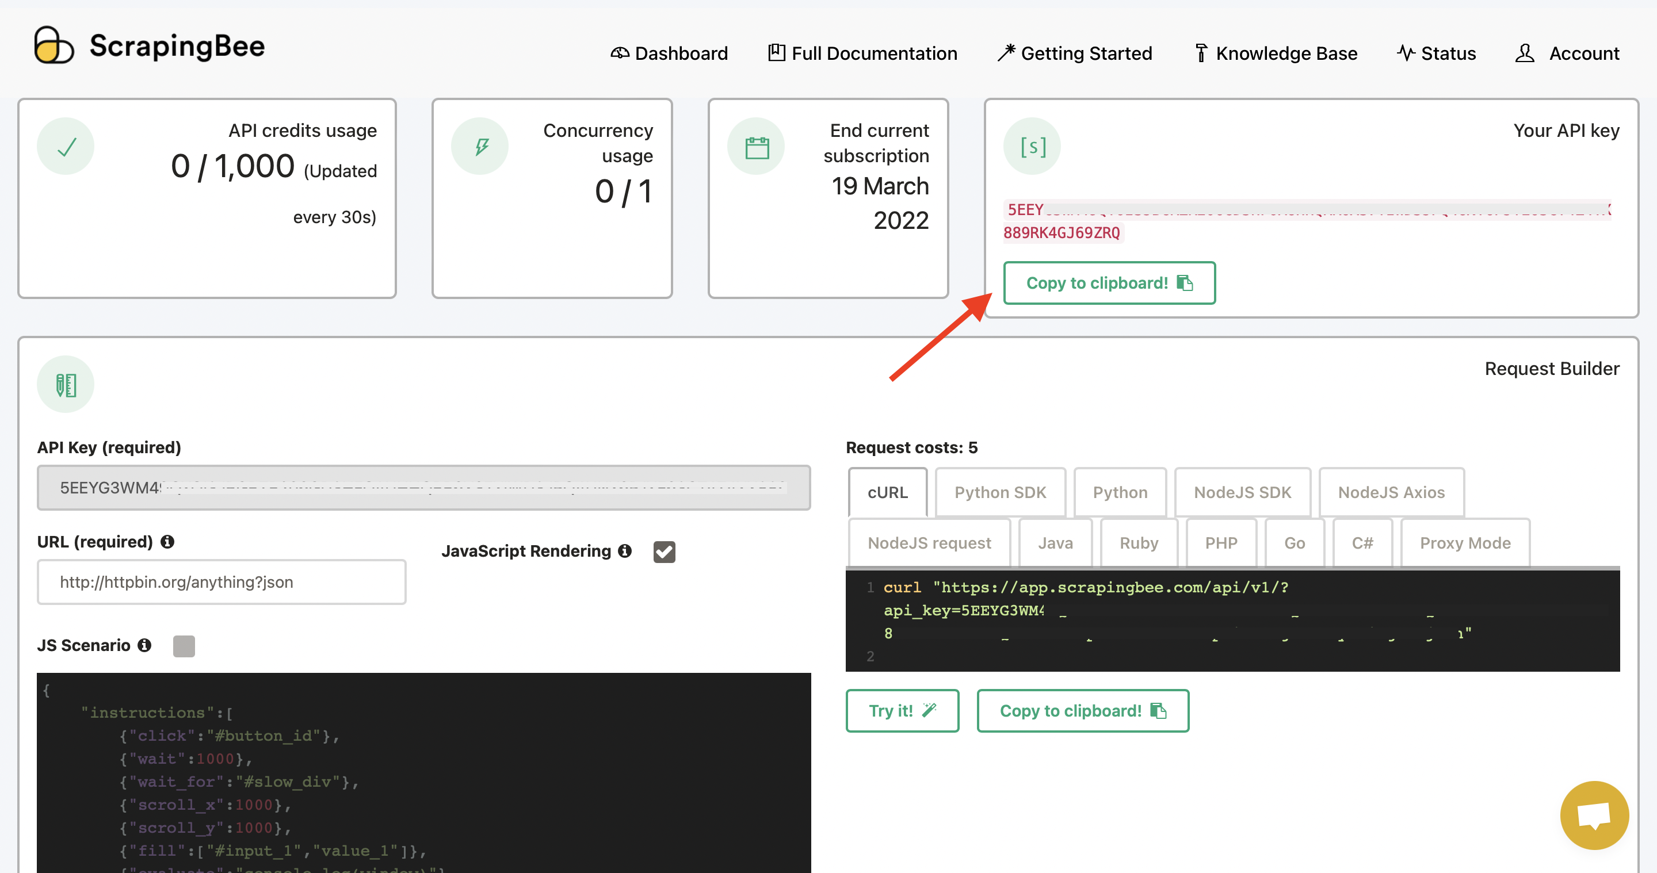Click the JavaScript Rendering info icon
Image resolution: width=1657 pixels, height=873 pixels.
click(x=625, y=551)
